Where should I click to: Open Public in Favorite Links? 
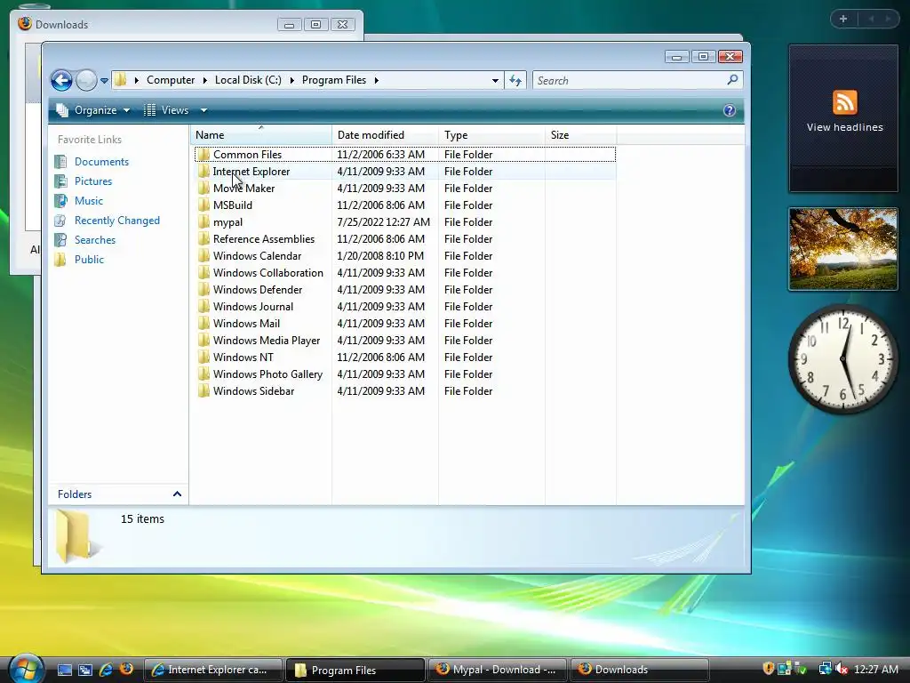[x=89, y=260]
